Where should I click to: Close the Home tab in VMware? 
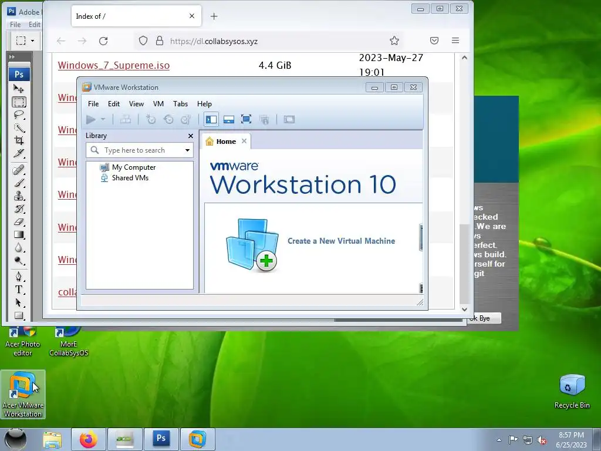pos(244,141)
